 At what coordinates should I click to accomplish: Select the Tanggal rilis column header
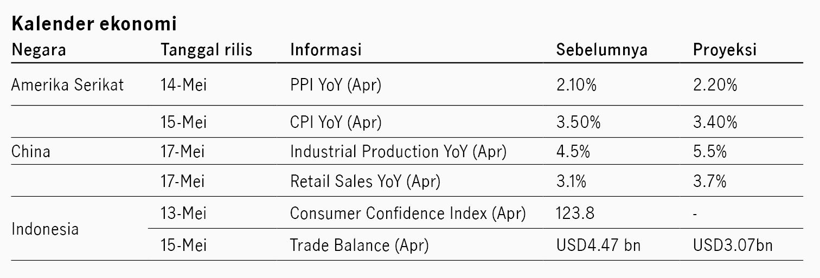[207, 50]
